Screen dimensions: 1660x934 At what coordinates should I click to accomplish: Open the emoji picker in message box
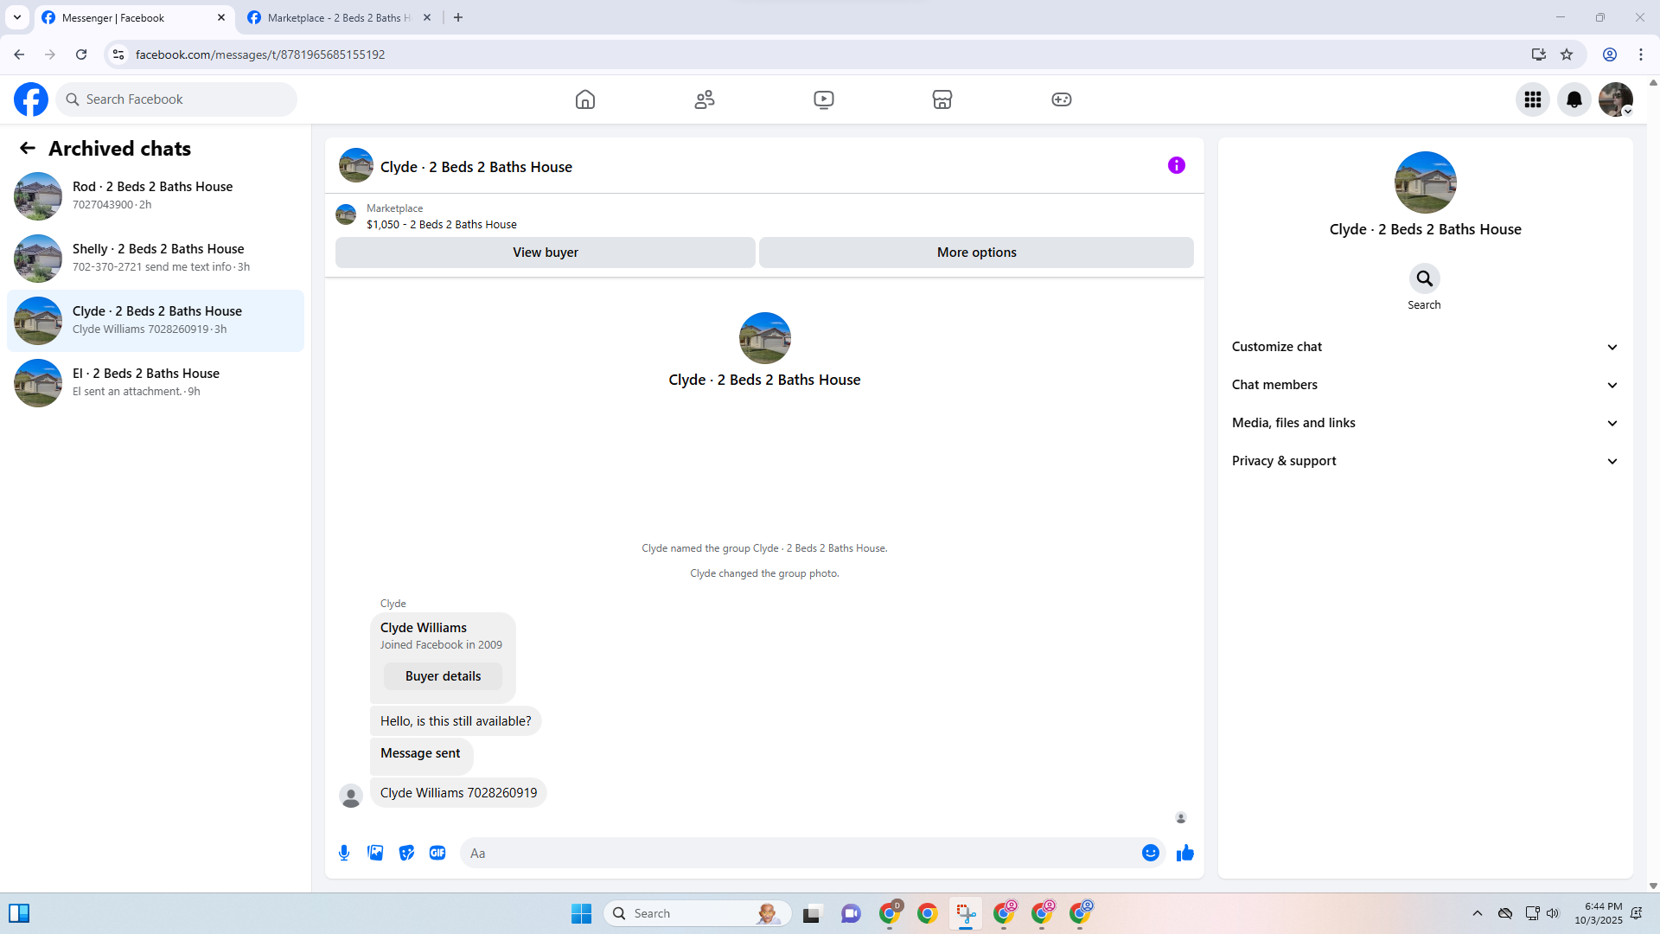1150,853
